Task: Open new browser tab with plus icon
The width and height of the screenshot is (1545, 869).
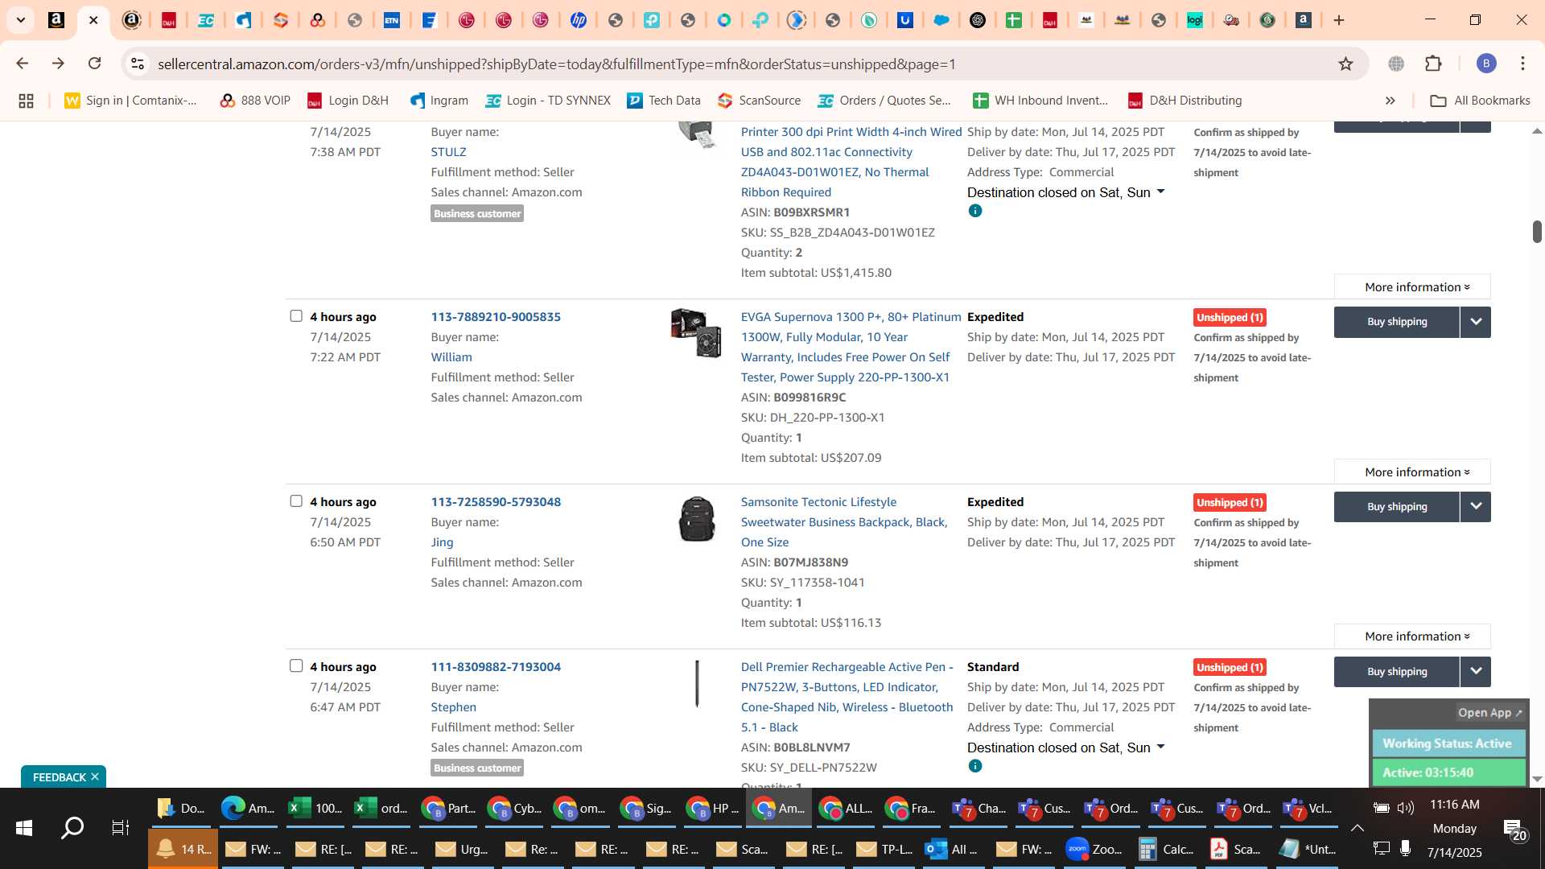Action: (1339, 20)
